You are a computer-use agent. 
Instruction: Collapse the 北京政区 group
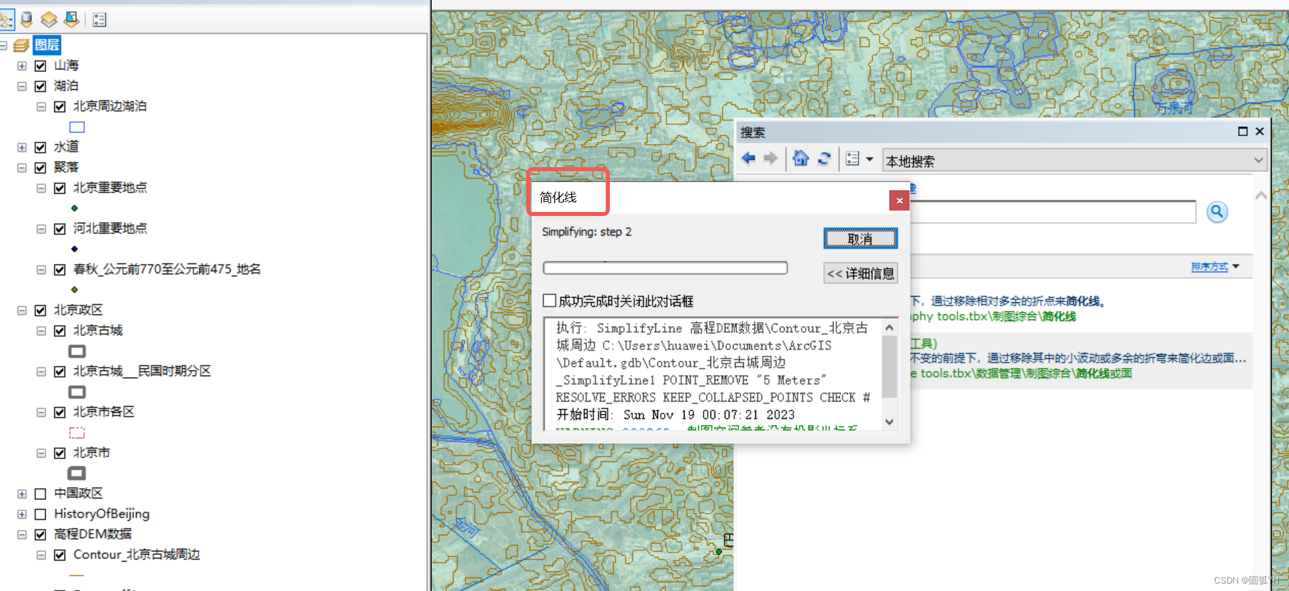pyautogui.click(x=22, y=310)
